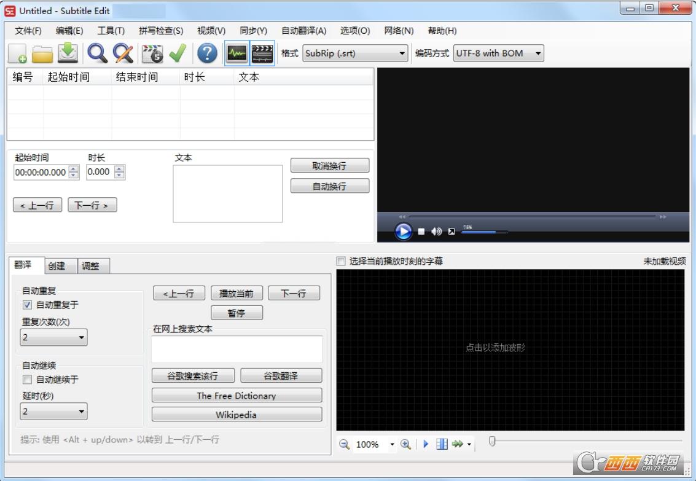Viewport: 696px width, 481px height.
Task: Open the 自动翻译(A) menu
Action: 303,31
